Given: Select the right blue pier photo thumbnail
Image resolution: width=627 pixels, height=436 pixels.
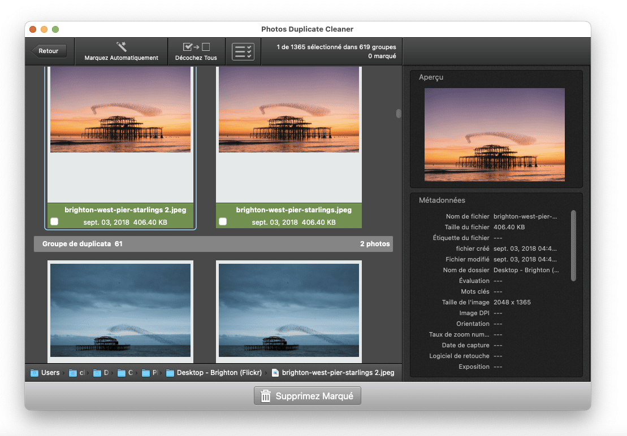Looking at the screenshot, I should point(289,311).
